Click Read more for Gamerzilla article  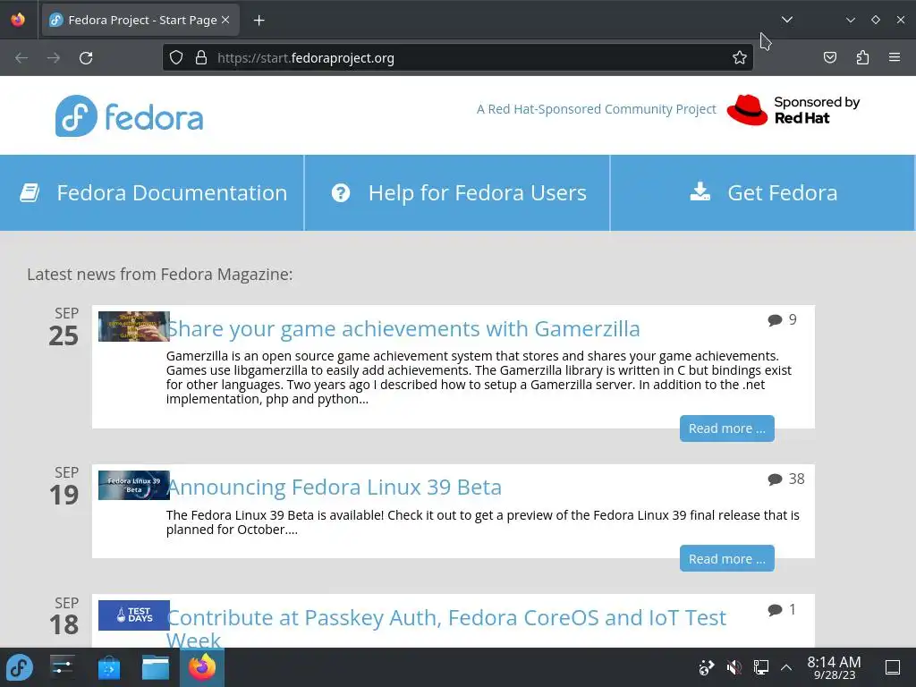726,428
